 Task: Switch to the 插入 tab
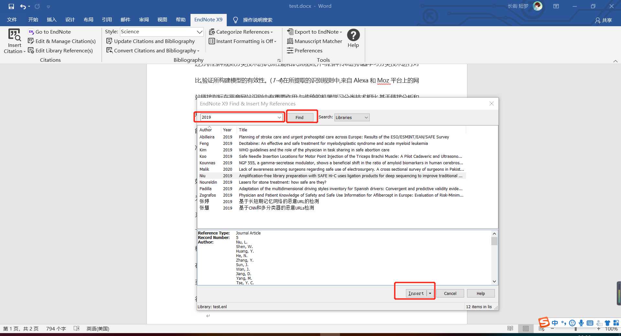pyautogui.click(x=51, y=20)
